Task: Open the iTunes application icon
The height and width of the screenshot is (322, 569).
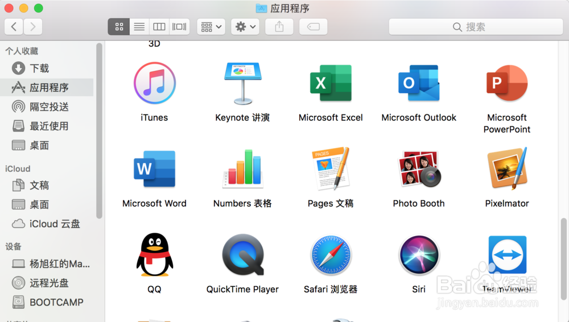Action: pos(155,83)
